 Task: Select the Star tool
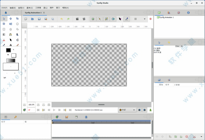11,29
